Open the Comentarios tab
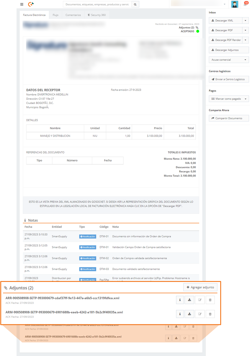Viewport: 250px width, 356px height. coord(73,15)
